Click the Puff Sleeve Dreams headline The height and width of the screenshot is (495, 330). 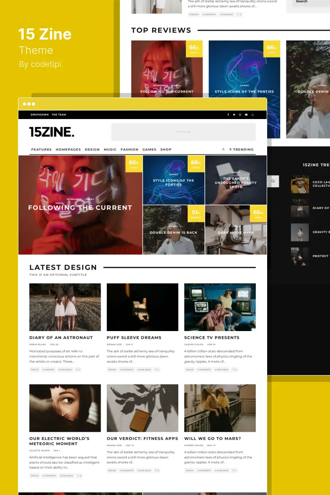tap(134, 337)
